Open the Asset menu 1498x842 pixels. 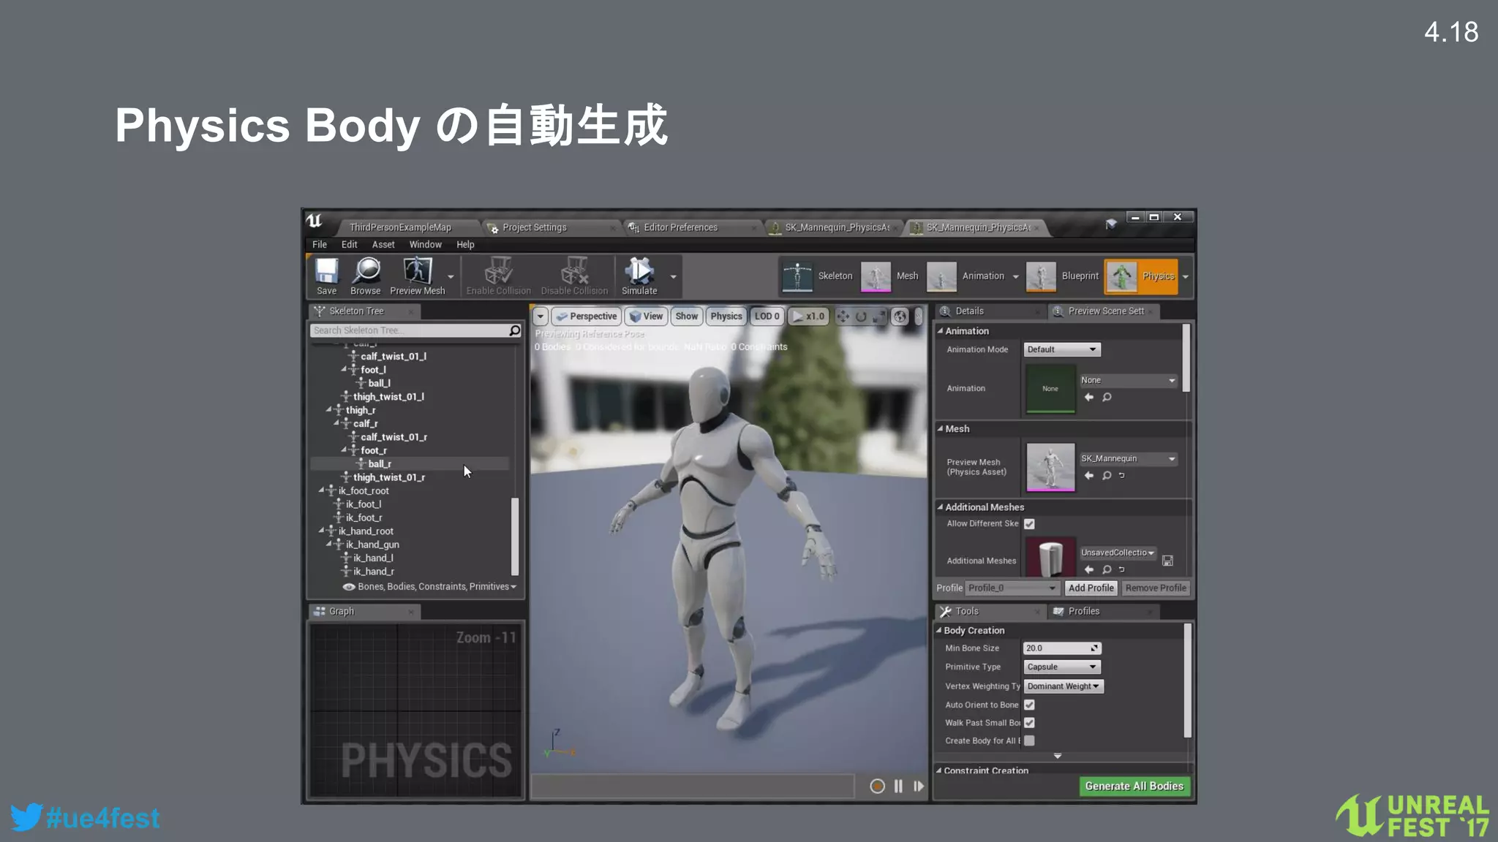383,244
